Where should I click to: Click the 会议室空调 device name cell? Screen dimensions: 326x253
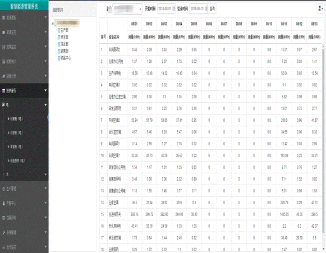tap(115, 132)
